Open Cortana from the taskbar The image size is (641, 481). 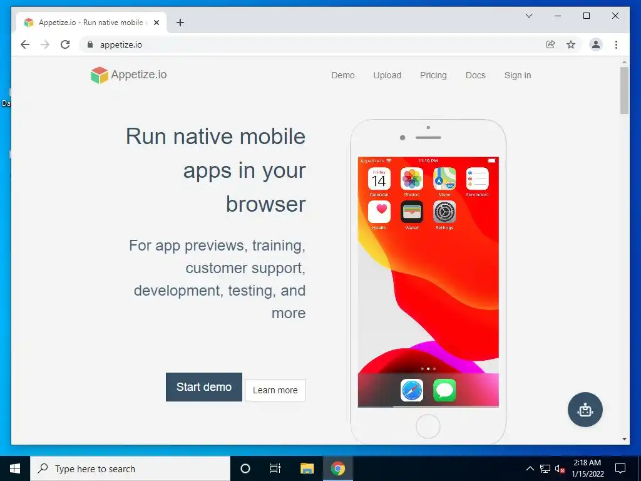click(245, 468)
